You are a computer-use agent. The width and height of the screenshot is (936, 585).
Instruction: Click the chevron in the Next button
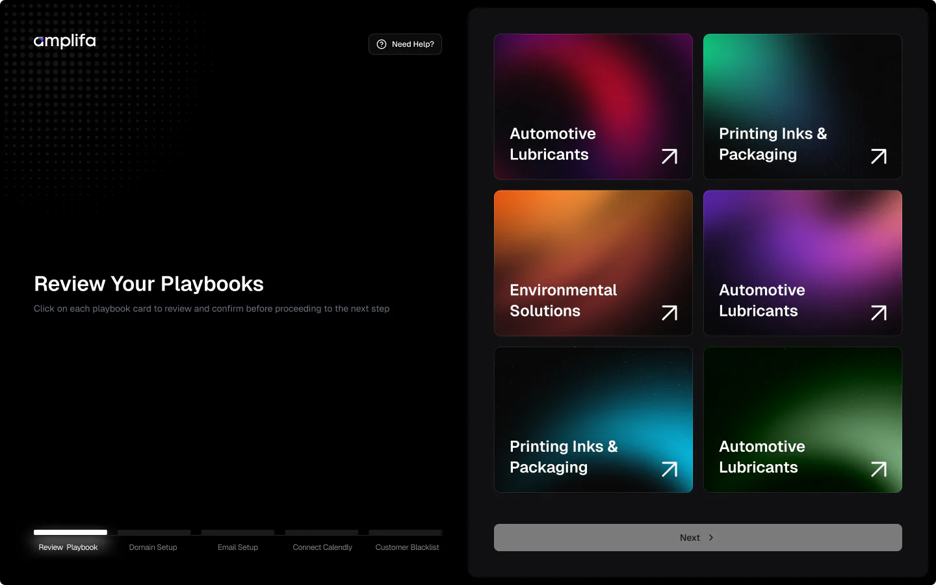[711, 538]
